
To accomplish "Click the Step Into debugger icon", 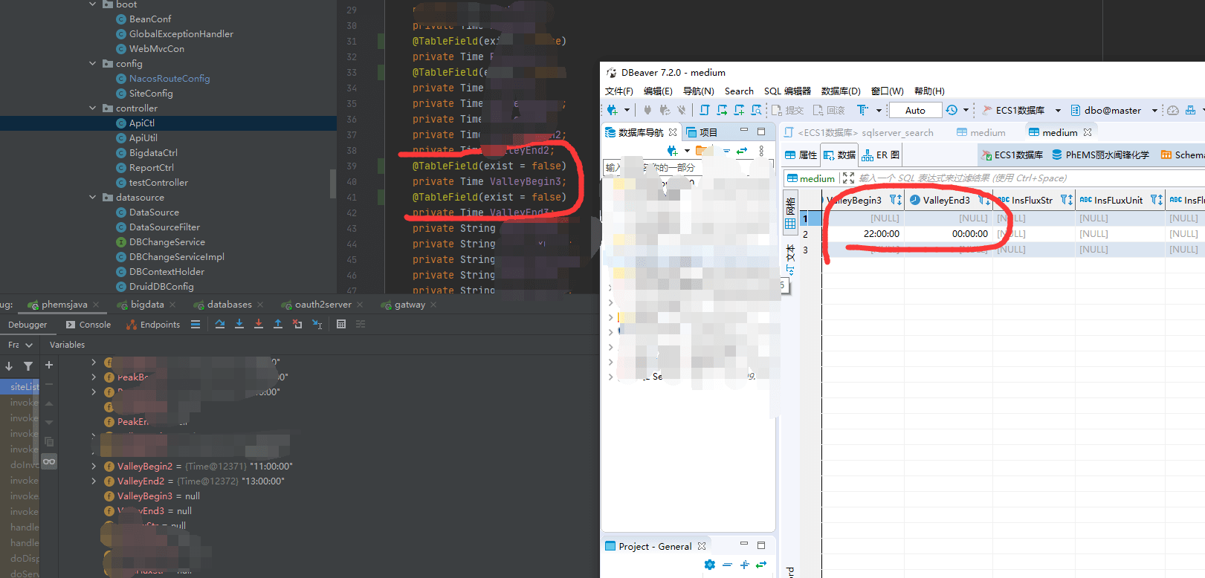I will (239, 324).
